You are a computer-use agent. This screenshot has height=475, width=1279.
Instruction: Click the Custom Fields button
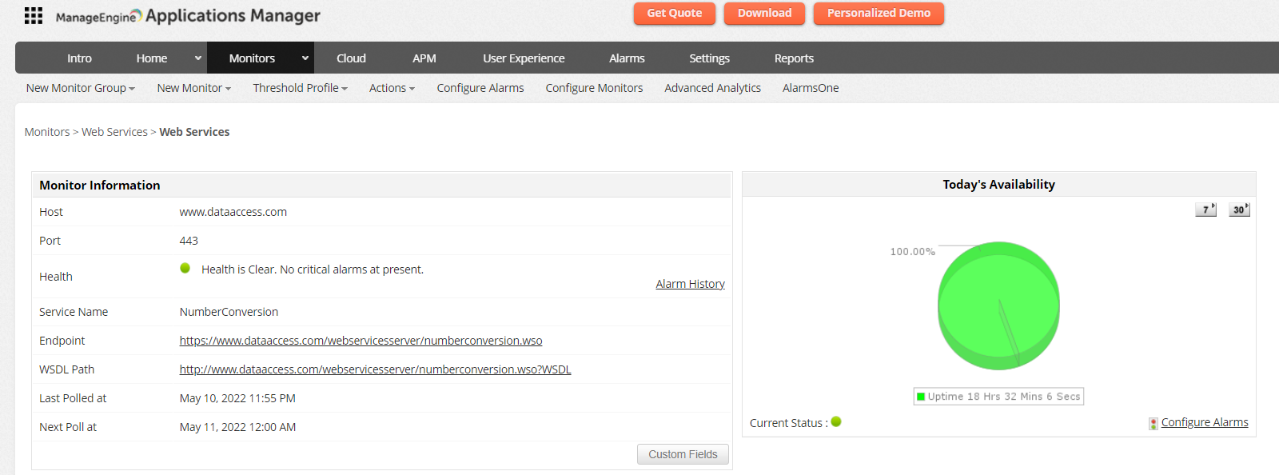[683, 454]
